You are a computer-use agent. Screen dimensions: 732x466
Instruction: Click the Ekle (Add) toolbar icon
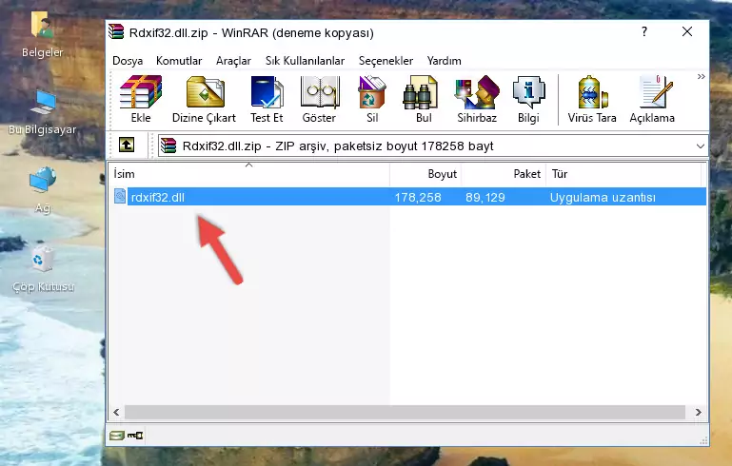coord(141,99)
